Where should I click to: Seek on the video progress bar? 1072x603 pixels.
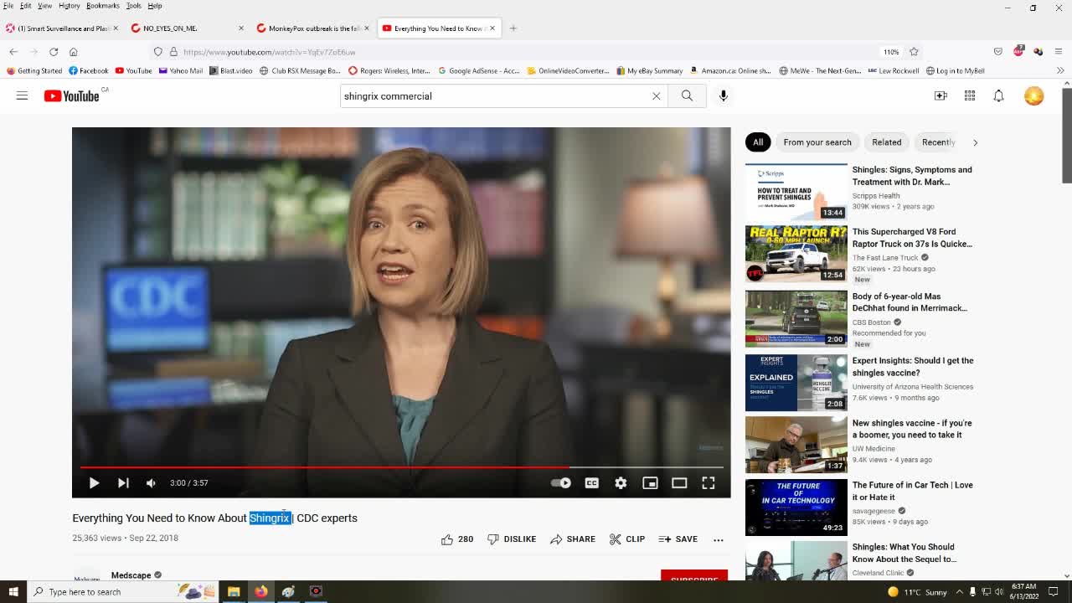coord(401,467)
